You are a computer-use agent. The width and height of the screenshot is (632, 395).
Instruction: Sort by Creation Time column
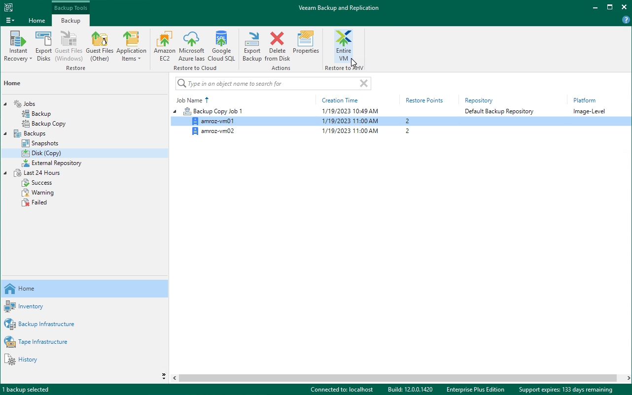click(340, 100)
